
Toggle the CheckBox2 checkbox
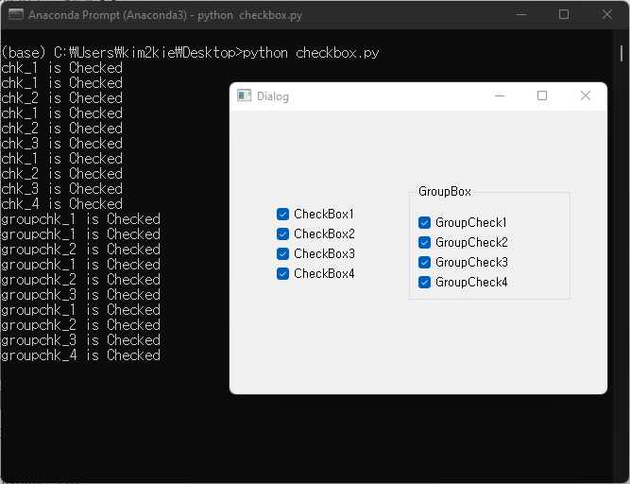[x=282, y=233]
